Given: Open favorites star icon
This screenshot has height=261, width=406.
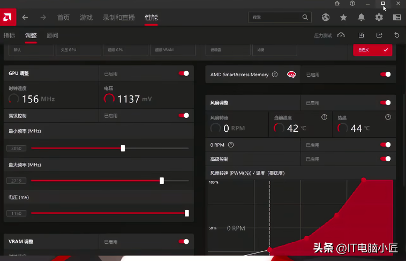Looking at the screenshot, I should [343, 17].
